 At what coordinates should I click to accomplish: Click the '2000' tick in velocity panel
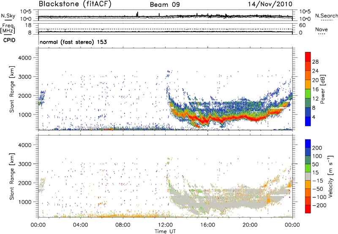tap(25, 183)
